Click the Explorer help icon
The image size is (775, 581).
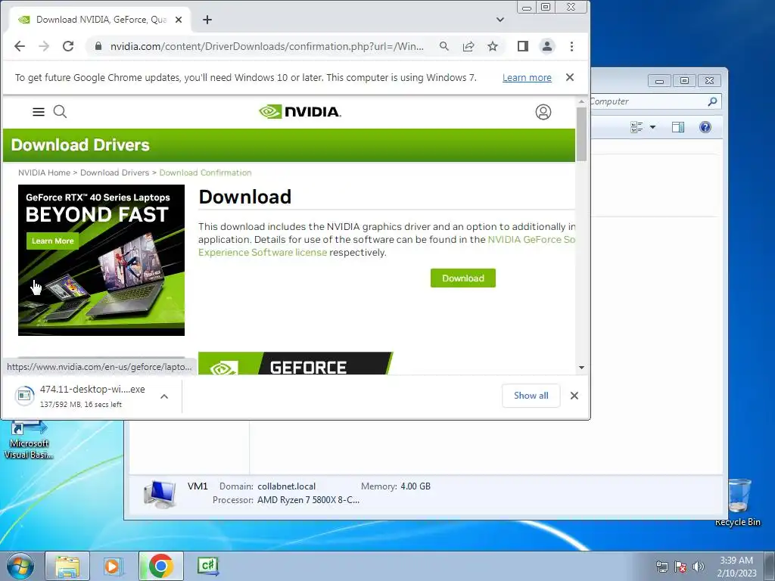click(x=705, y=127)
